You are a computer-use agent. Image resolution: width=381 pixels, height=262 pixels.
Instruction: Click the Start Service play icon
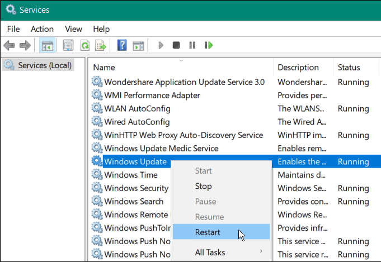[x=161, y=45]
